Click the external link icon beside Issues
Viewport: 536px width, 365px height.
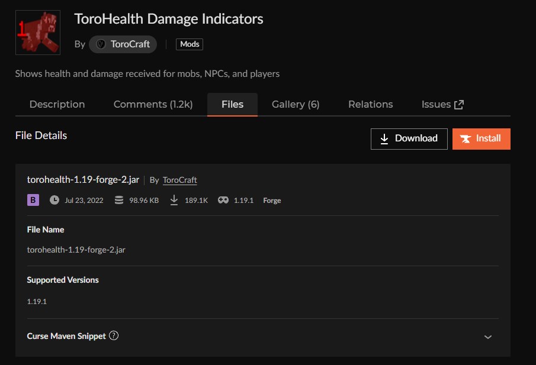coord(459,105)
